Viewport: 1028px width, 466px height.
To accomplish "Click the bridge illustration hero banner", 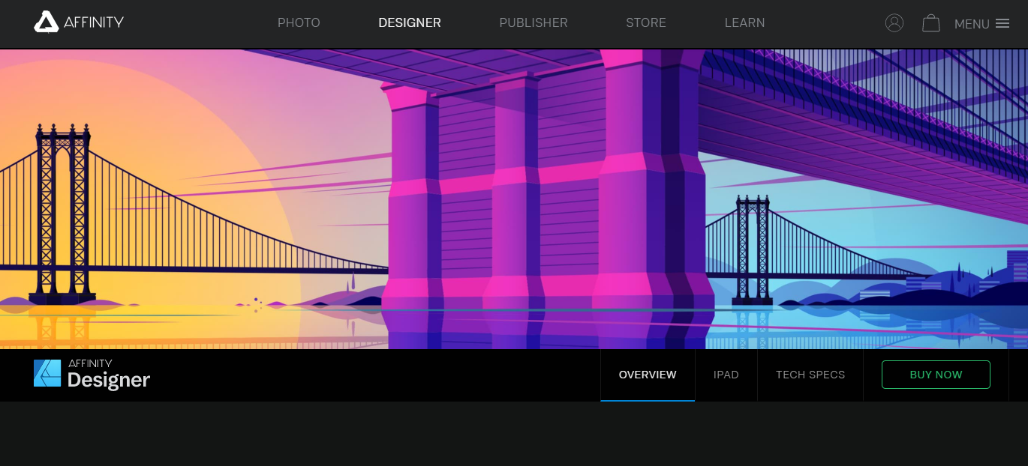I will click(x=514, y=199).
